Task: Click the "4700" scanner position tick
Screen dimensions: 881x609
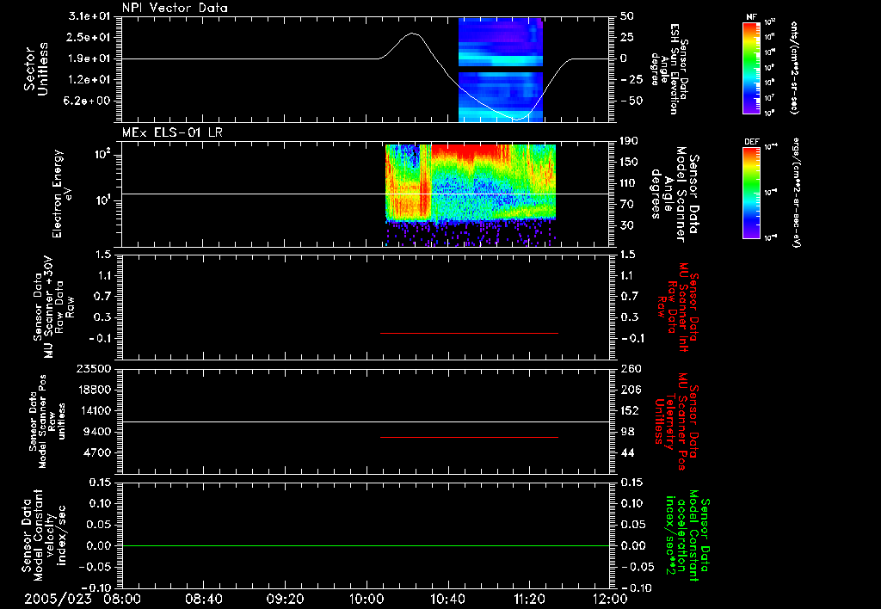Action: click(x=97, y=452)
